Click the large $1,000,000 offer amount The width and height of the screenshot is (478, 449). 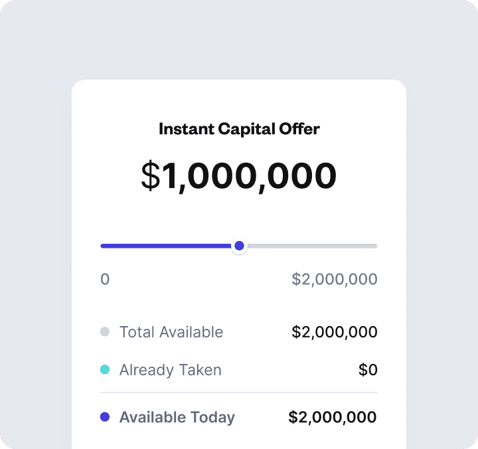239,176
